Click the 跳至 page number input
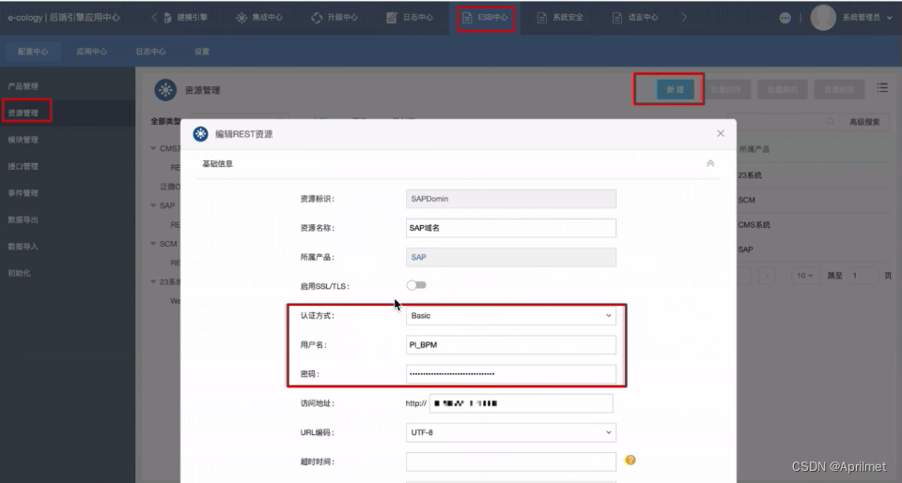Screen dimensions: 902x483 (x=863, y=276)
